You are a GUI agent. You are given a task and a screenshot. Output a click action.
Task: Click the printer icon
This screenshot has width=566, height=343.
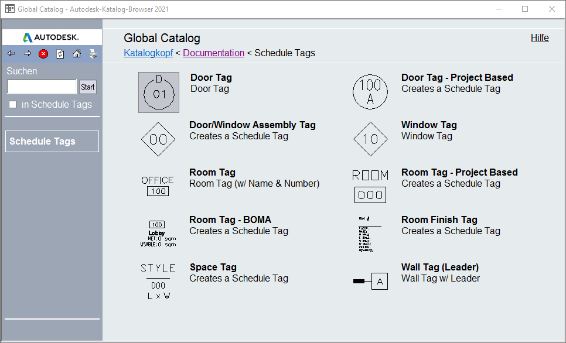[93, 54]
